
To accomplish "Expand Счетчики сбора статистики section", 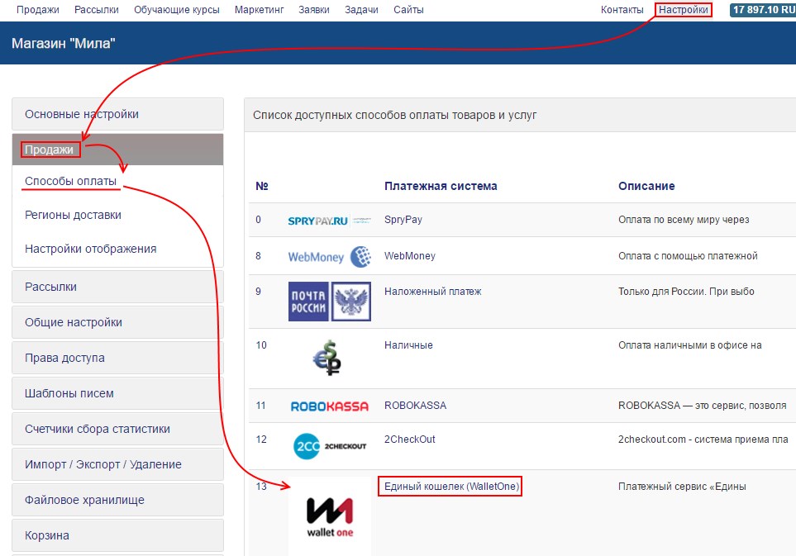I will click(117, 429).
